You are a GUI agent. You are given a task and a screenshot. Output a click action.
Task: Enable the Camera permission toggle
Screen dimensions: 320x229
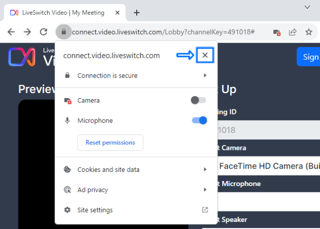tap(198, 100)
